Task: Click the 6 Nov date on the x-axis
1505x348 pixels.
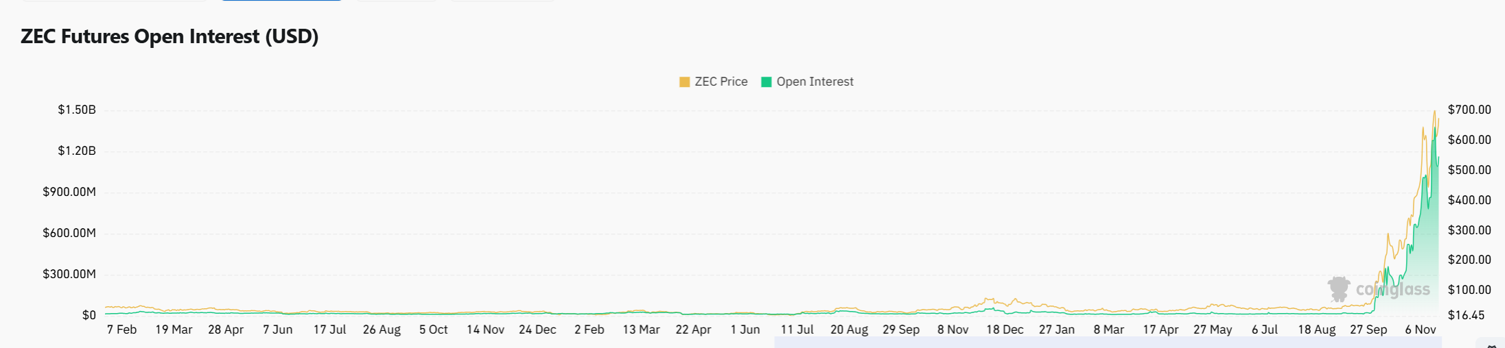Action: tap(1420, 330)
